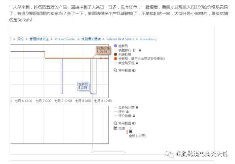Set the chart range to 天
Image resolution: width=235 pixels, height=164 pixels.
[x=130, y=128]
